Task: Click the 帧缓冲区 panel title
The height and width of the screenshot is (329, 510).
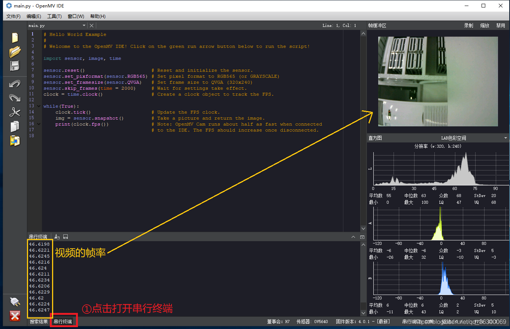Action: (x=377, y=26)
